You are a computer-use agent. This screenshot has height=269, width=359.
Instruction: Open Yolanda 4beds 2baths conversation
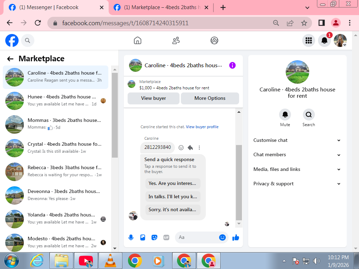[x=56, y=219]
